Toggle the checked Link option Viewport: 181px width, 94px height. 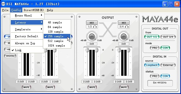click(x=27, y=50)
